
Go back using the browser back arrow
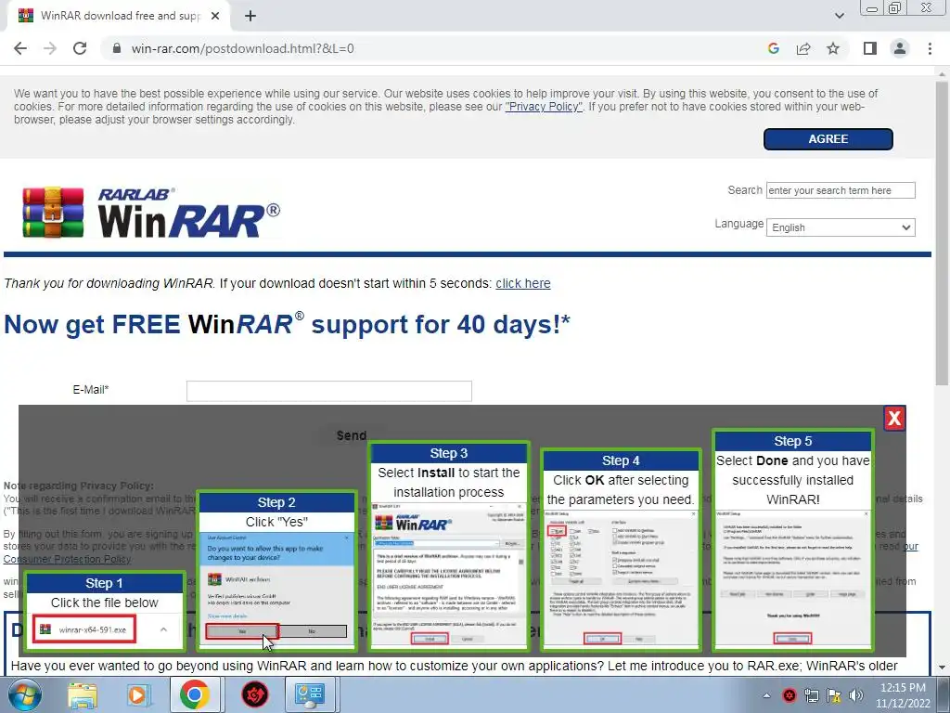click(x=20, y=48)
